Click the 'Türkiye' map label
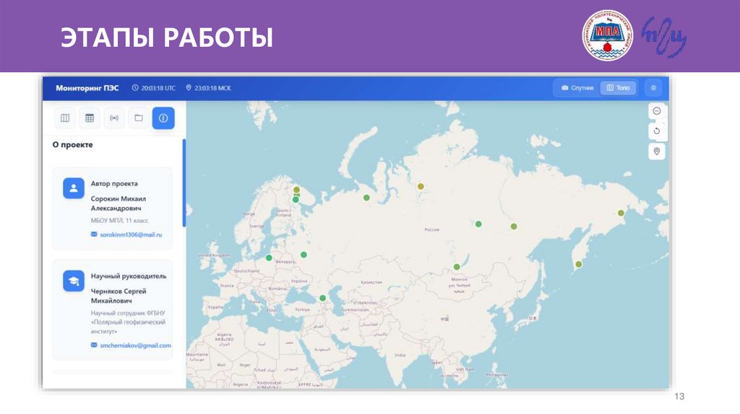This screenshot has height=414, width=740. pos(303,309)
